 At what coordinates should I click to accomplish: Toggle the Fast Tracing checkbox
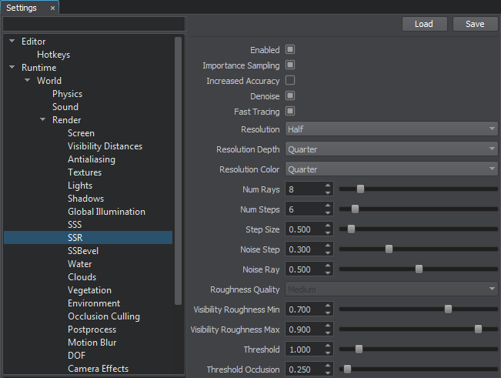290,112
